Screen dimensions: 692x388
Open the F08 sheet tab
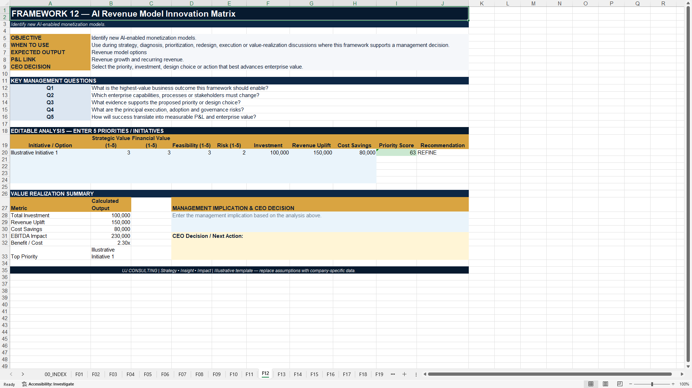199,374
